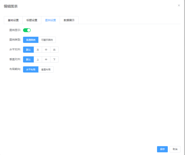This screenshot has height=155, width=185.
Task: Set horizontal alignment to 中
Action: (x=46, y=50)
